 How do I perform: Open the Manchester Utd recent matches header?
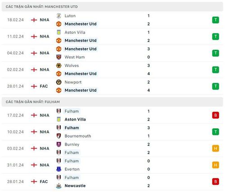112,7
